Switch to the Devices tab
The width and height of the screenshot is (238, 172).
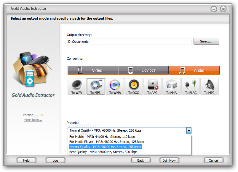[143, 70]
